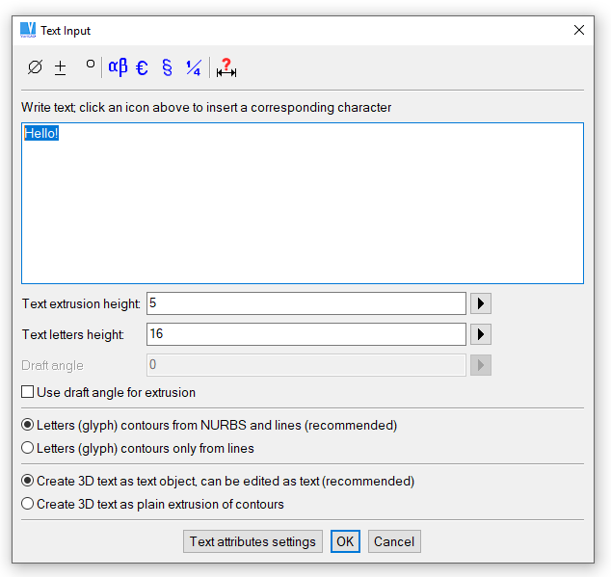Insert the one-quarter fraction symbol

[194, 67]
